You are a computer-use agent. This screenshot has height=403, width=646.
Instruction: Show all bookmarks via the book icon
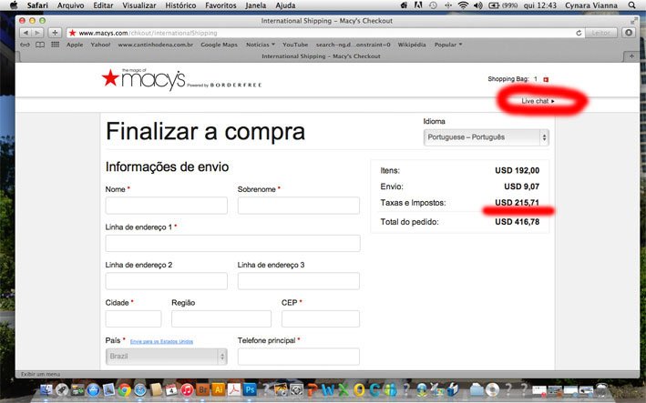click(40, 45)
